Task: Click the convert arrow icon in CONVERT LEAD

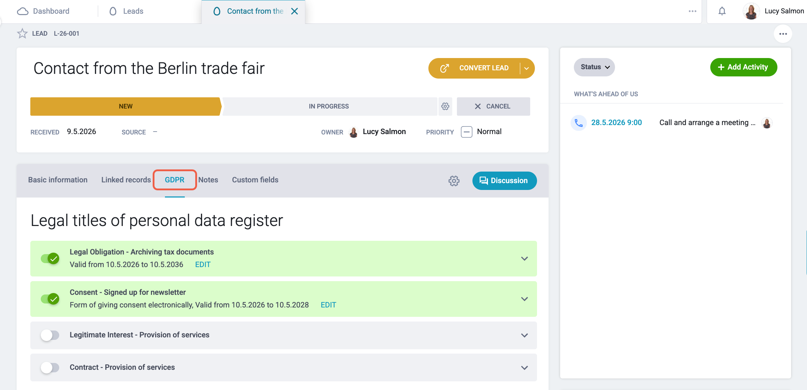Action: pyautogui.click(x=445, y=68)
